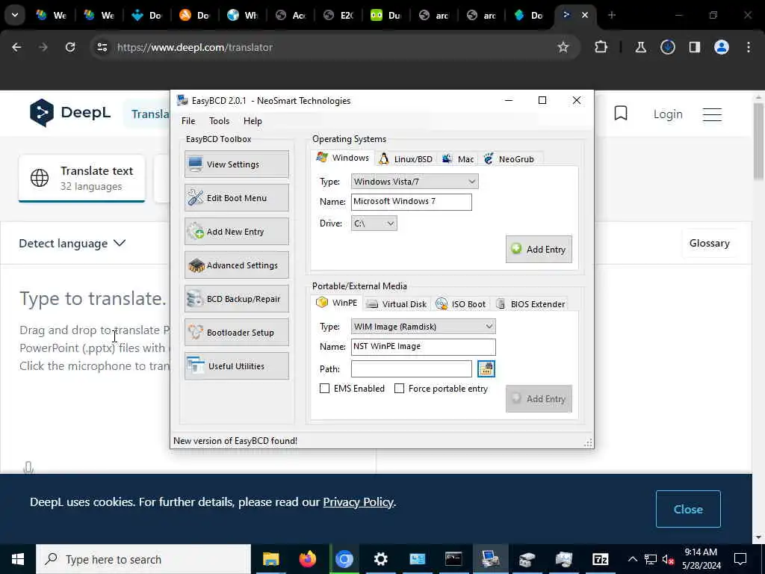
Task: Toggle the browser side panel icon
Action: click(694, 47)
